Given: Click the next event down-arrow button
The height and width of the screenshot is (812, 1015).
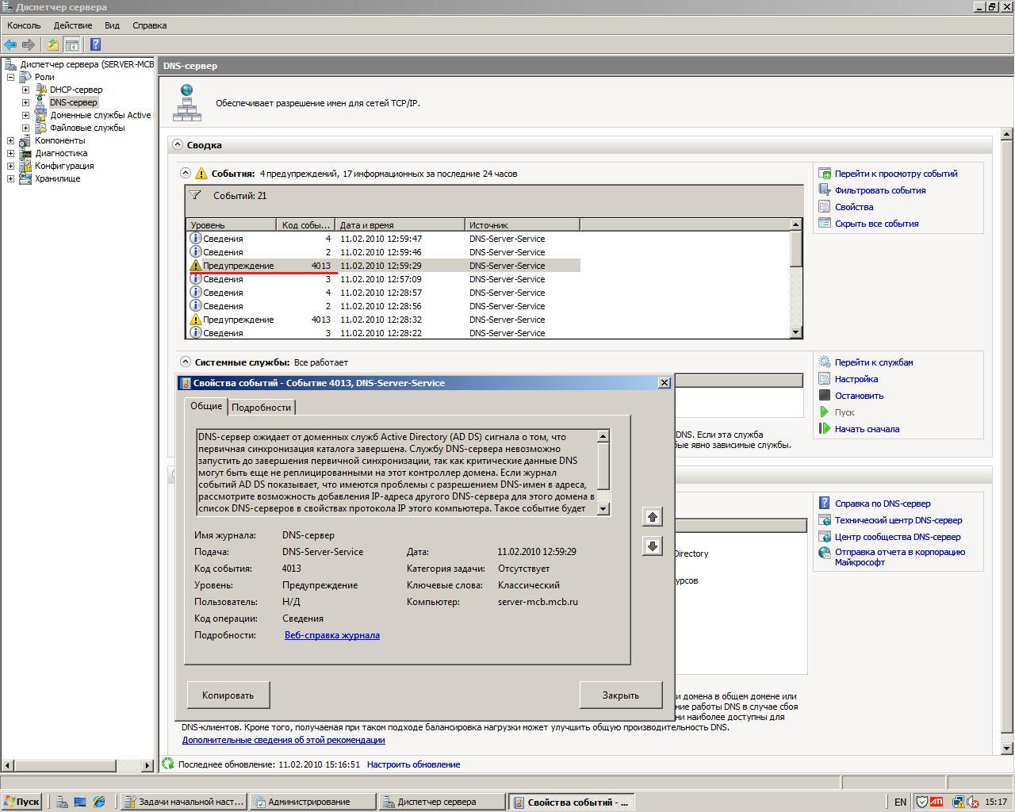Looking at the screenshot, I should point(652,546).
